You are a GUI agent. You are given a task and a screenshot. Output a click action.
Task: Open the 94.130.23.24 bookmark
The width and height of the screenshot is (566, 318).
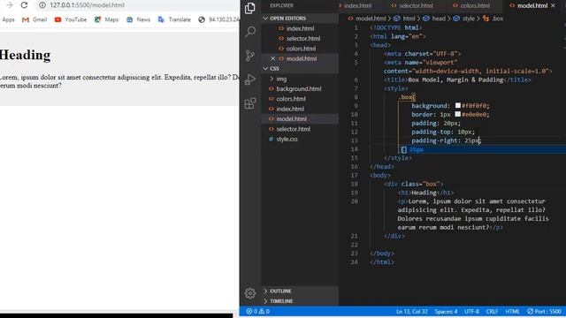[x=219, y=19]
